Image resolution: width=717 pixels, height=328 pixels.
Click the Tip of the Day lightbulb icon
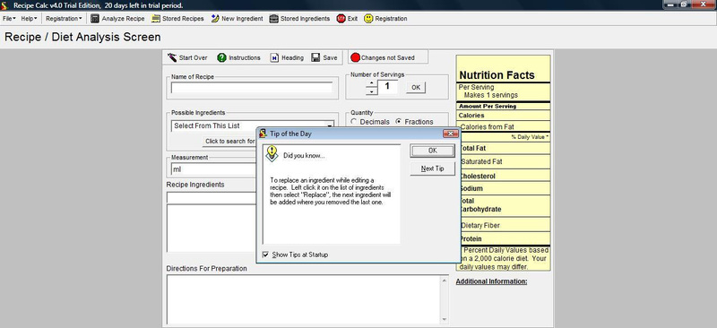pos(272,154)
